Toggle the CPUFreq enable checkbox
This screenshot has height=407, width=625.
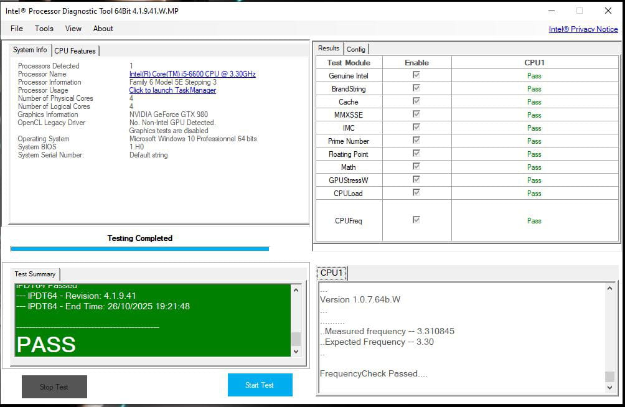[x=416, y=220]
